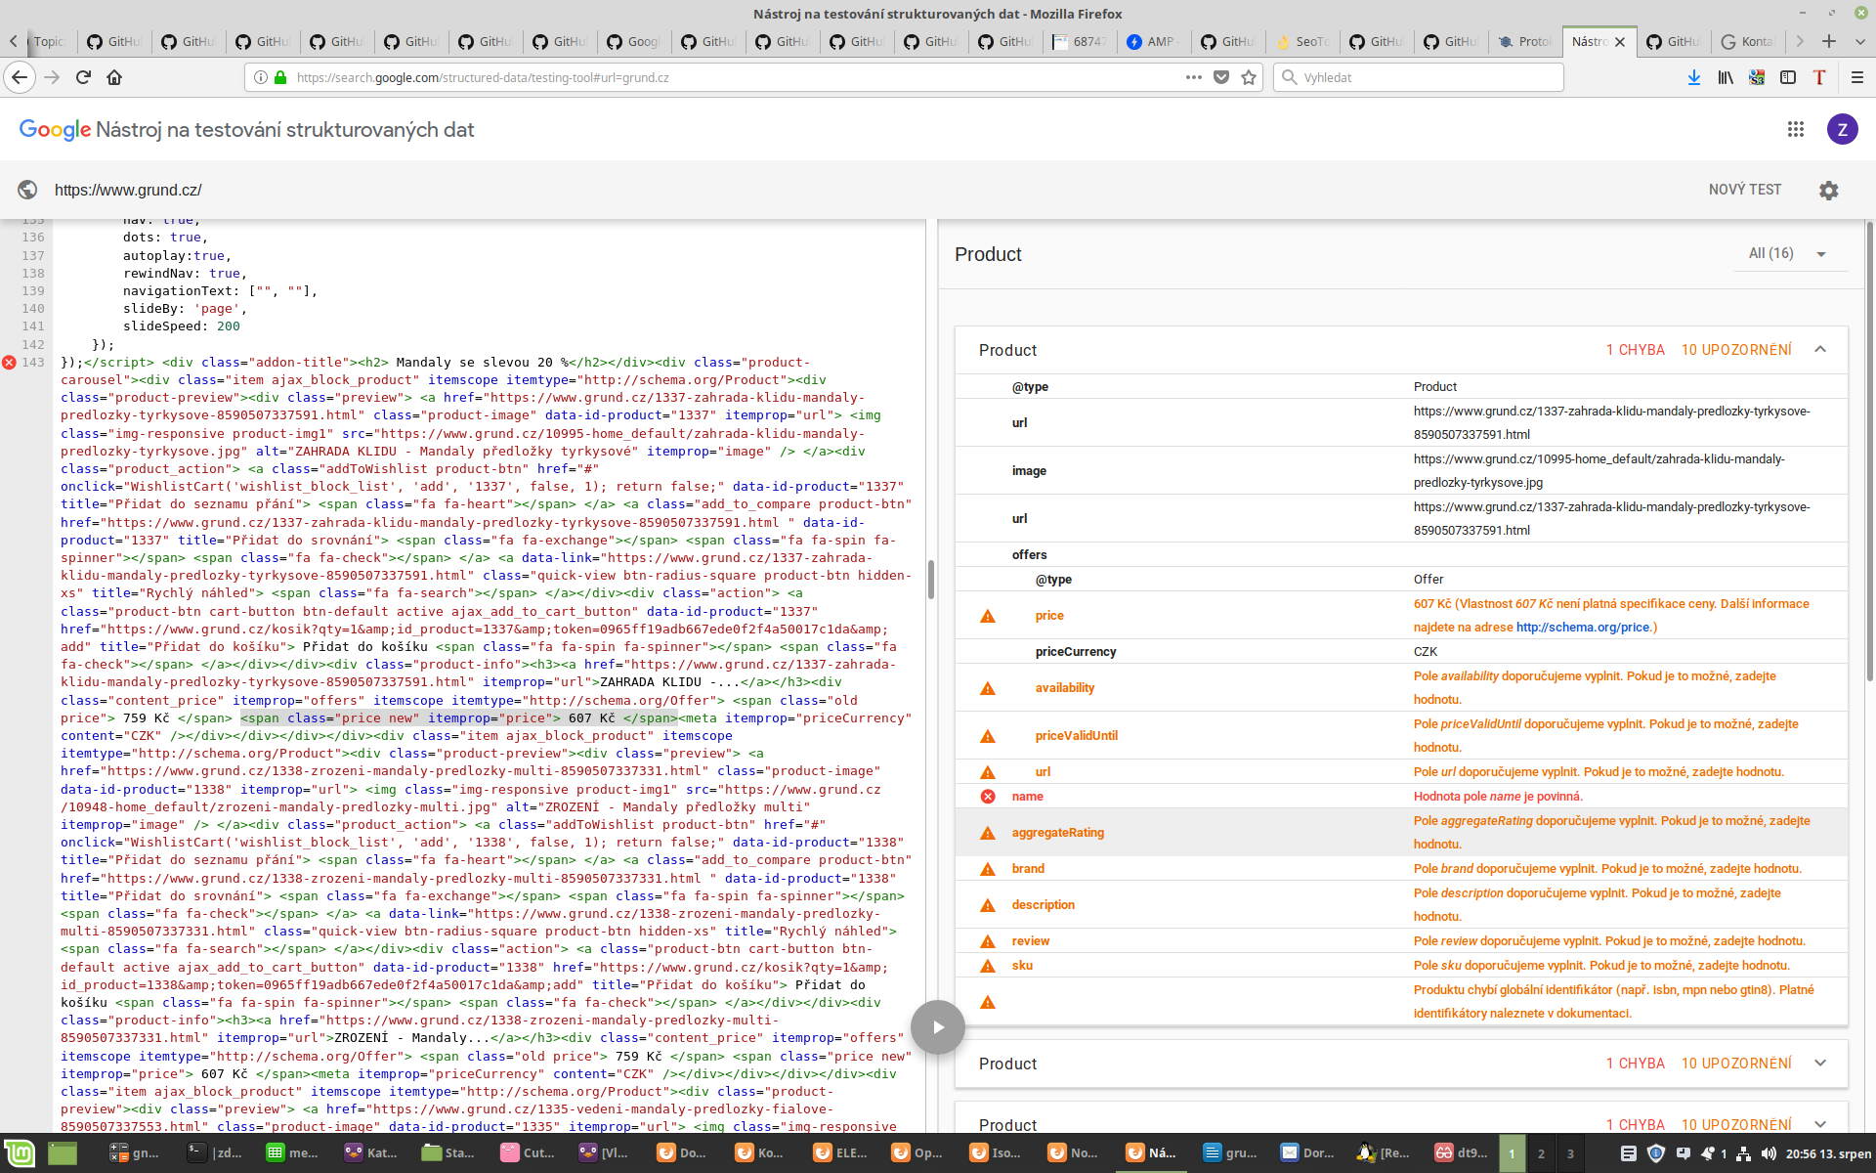Switch to the AMP browser tab
1876x1173 pixels.
point(1154,41)
